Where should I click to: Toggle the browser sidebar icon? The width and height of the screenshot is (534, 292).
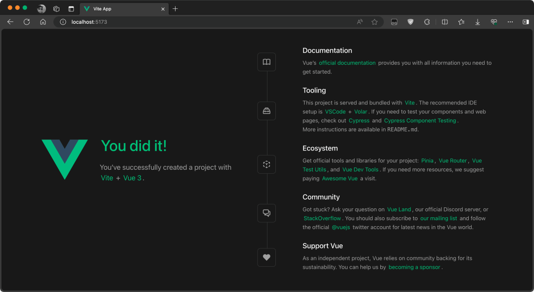pyautogui.click(x=526, y=22)
